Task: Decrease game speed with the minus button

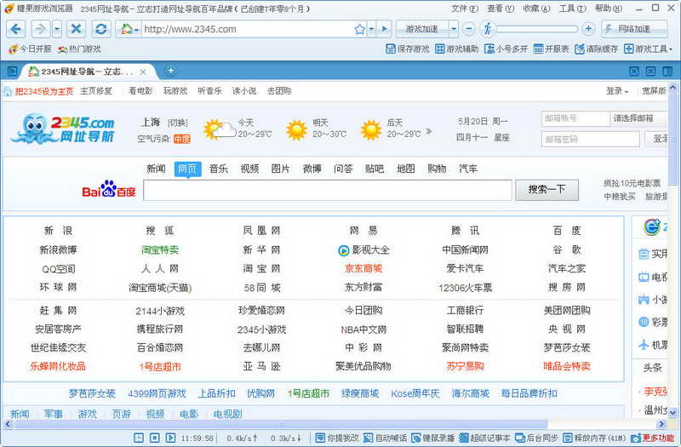Action: [469, 29]
